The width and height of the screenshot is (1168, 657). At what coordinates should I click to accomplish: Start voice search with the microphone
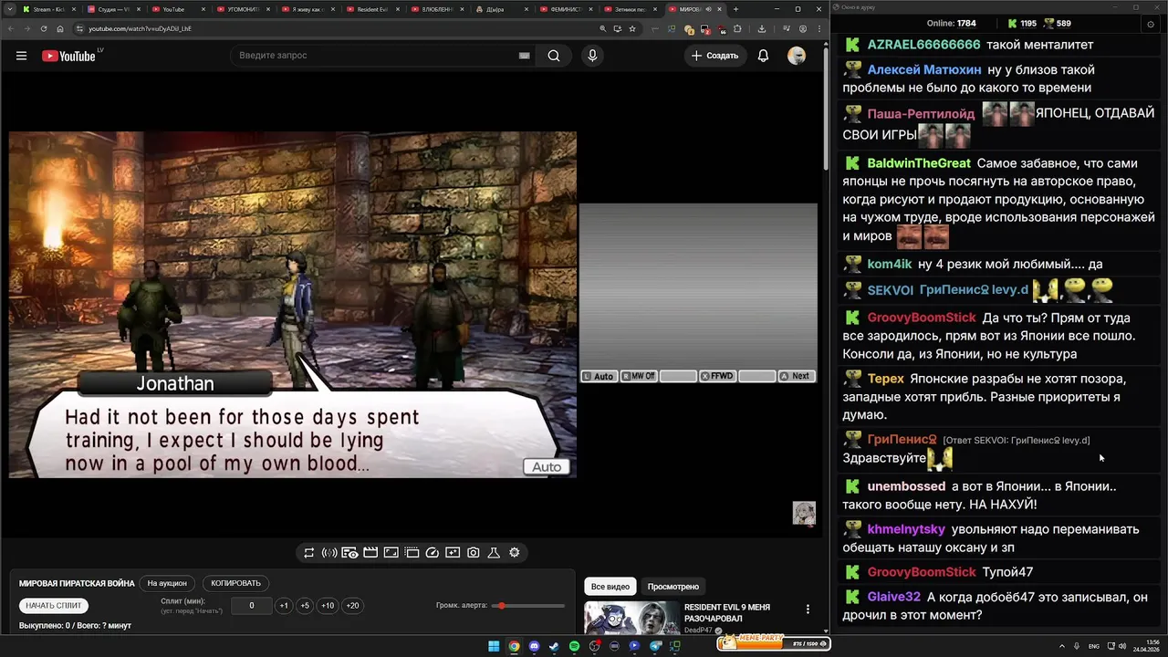(x=592, y=56)
